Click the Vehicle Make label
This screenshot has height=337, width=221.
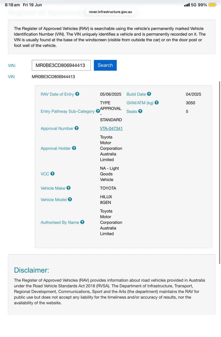(53, 188)
